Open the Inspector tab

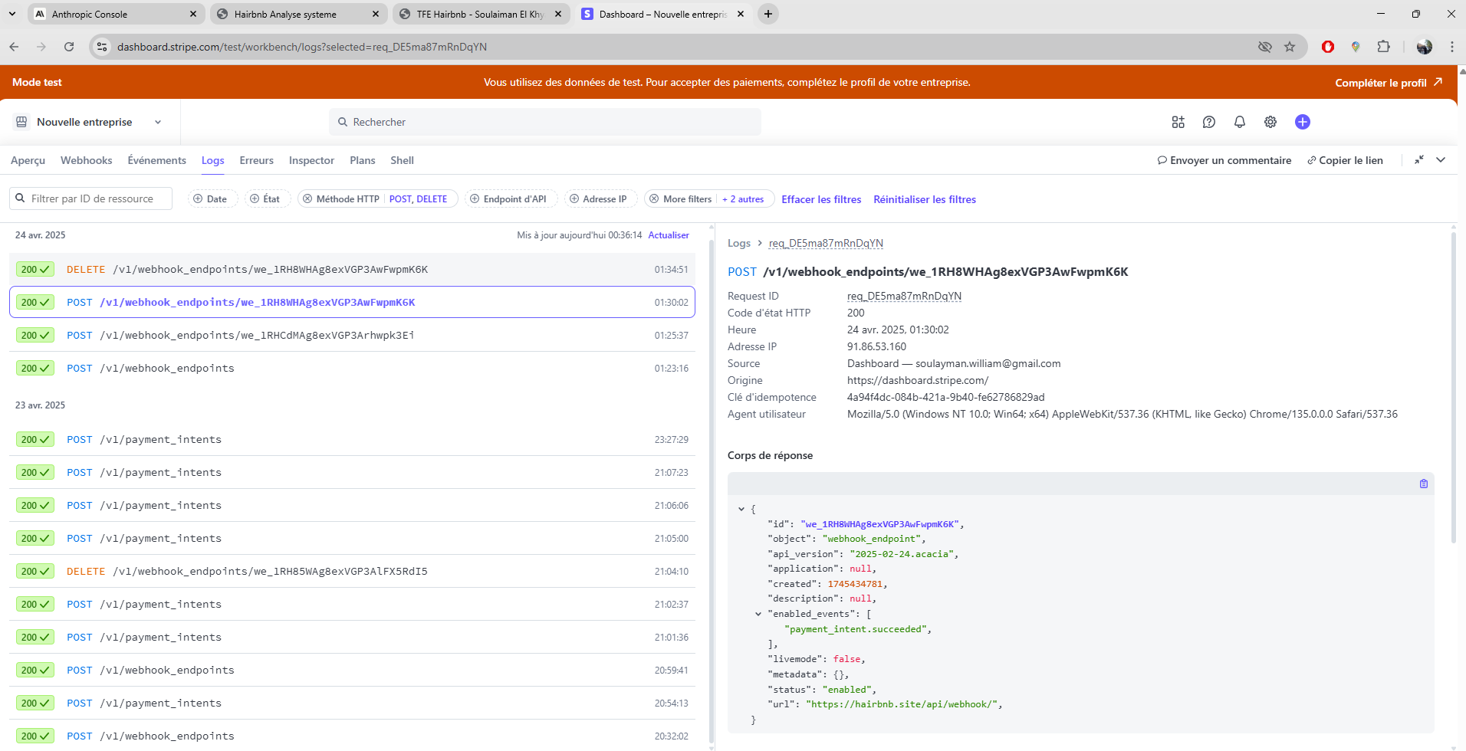[x=311, y=160]
